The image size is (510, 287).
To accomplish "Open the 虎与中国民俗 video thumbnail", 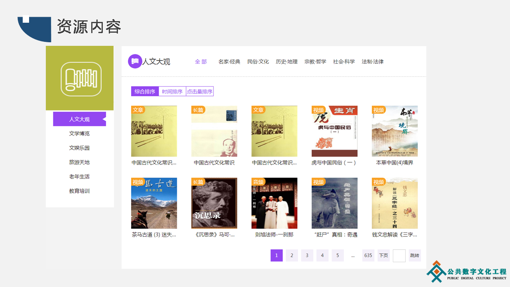I will tap(335, 131).
